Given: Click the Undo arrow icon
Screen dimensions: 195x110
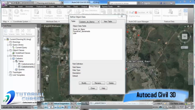Looking at the screenshot, I should (25, 3).
